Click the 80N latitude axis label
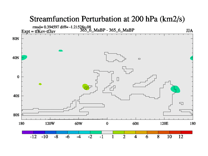The width and height of the screenshot is (208, 156). [16, 39]
